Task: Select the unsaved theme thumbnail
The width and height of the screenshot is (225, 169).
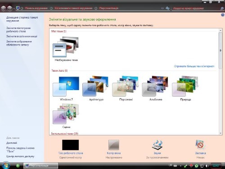Action: pos(66,47)
